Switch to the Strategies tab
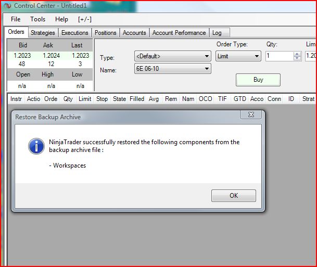Image resolution: width=317 pixels, height=267 pixels. click(x=43, y=33)
